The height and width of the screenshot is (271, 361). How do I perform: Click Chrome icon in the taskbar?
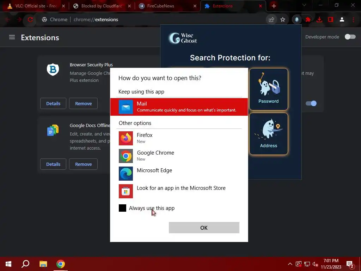[x=61, y=264]
